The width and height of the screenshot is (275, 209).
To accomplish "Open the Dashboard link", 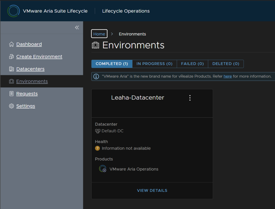I will [x=29, y=44].
